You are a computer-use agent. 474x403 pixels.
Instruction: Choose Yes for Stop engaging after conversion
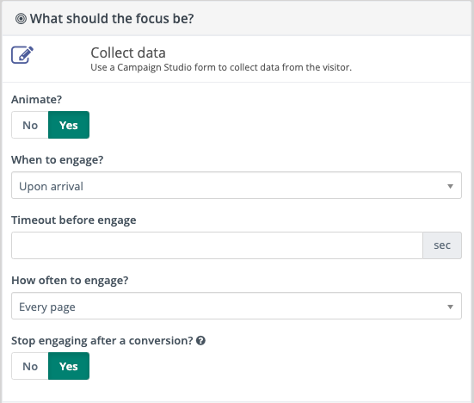(x=69, y=366)
